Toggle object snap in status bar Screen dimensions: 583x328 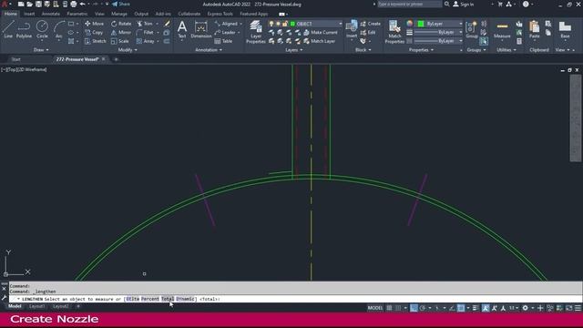tap(461, 308)
